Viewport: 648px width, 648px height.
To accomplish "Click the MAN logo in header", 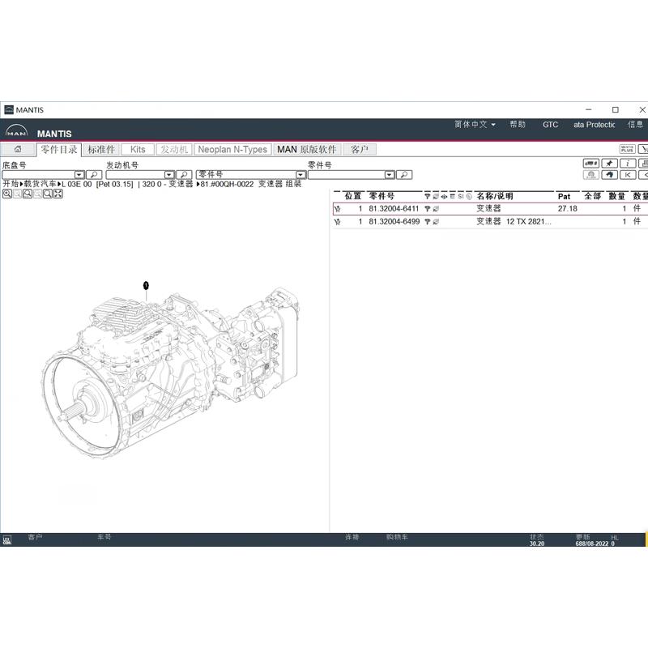I will tap(16, 131).
